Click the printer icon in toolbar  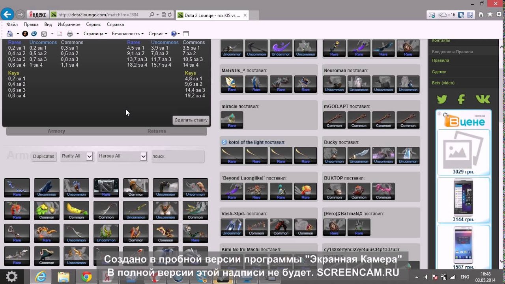point(70,34)
